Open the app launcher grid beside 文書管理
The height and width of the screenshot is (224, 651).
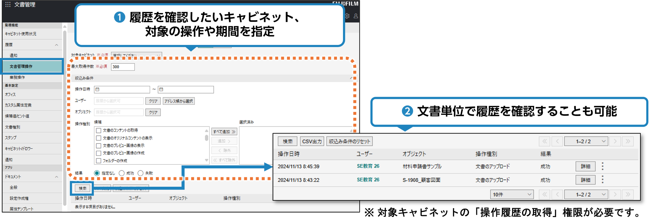(8, 4)
